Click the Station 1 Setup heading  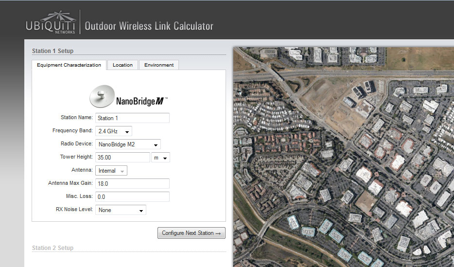[52, 51]
